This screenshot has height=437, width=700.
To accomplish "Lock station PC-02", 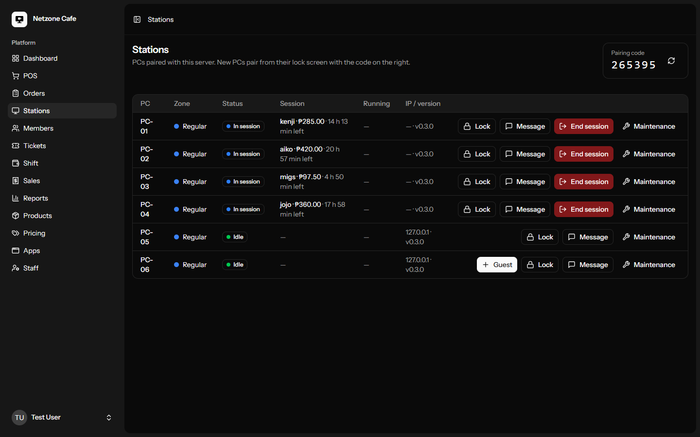I will pos(477,154).
